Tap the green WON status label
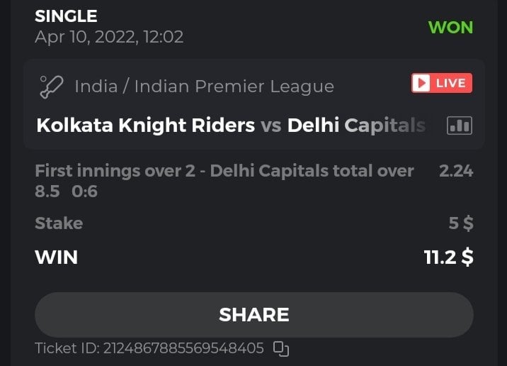Screen dimensions: 507x366 point(450,28)
